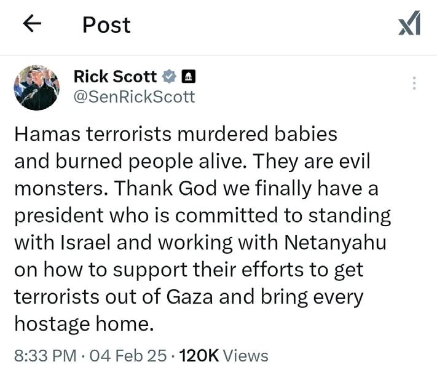The width and height of the screenshot is (437, 378).
Task: Open the @SenRickScott handle link
Action: 134,96
